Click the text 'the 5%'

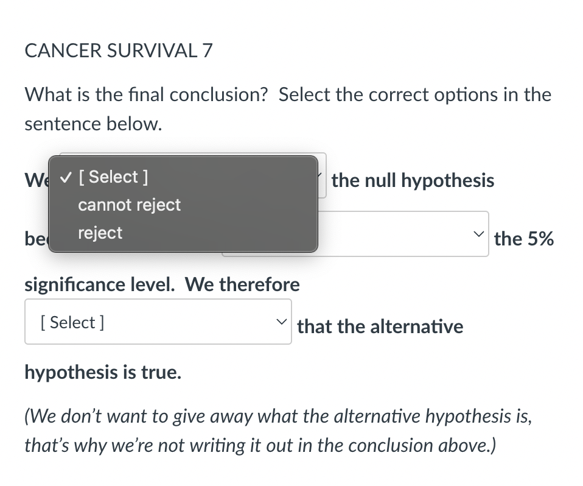pos(524,239)
